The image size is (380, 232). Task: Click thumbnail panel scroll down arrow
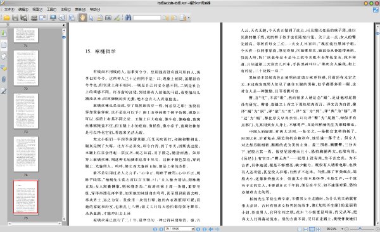tap(64, 219)
